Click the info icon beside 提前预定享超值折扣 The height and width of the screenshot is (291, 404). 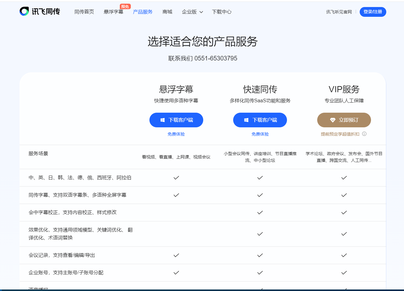364,134
